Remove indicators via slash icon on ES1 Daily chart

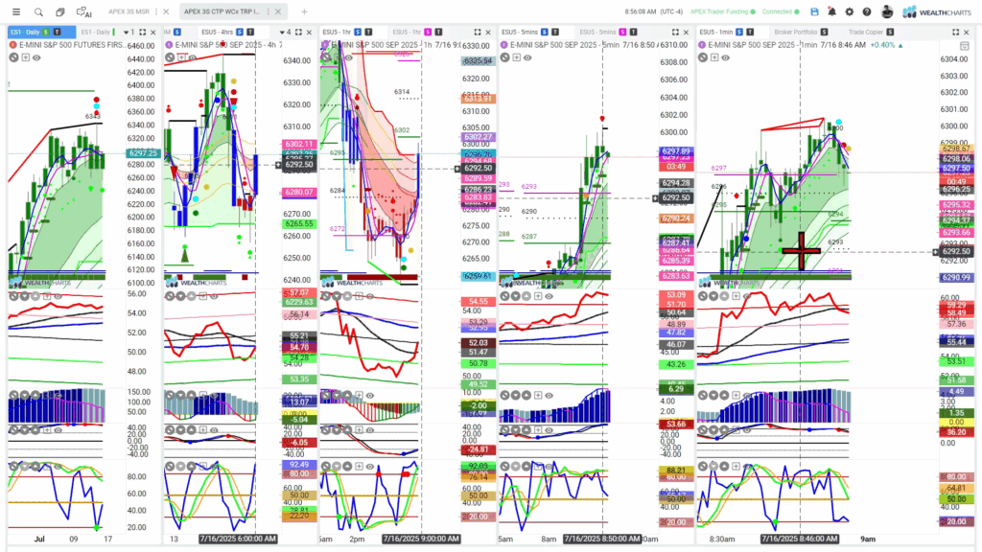tap(13, 57)
